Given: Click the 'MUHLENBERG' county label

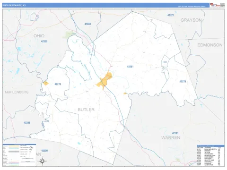Looking at the screenshot, I should click(x=17, y=92).
